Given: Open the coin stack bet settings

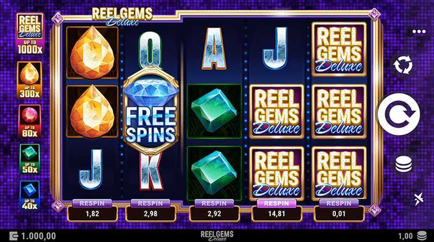Looking at the screenshot, I should coord(404,164).
